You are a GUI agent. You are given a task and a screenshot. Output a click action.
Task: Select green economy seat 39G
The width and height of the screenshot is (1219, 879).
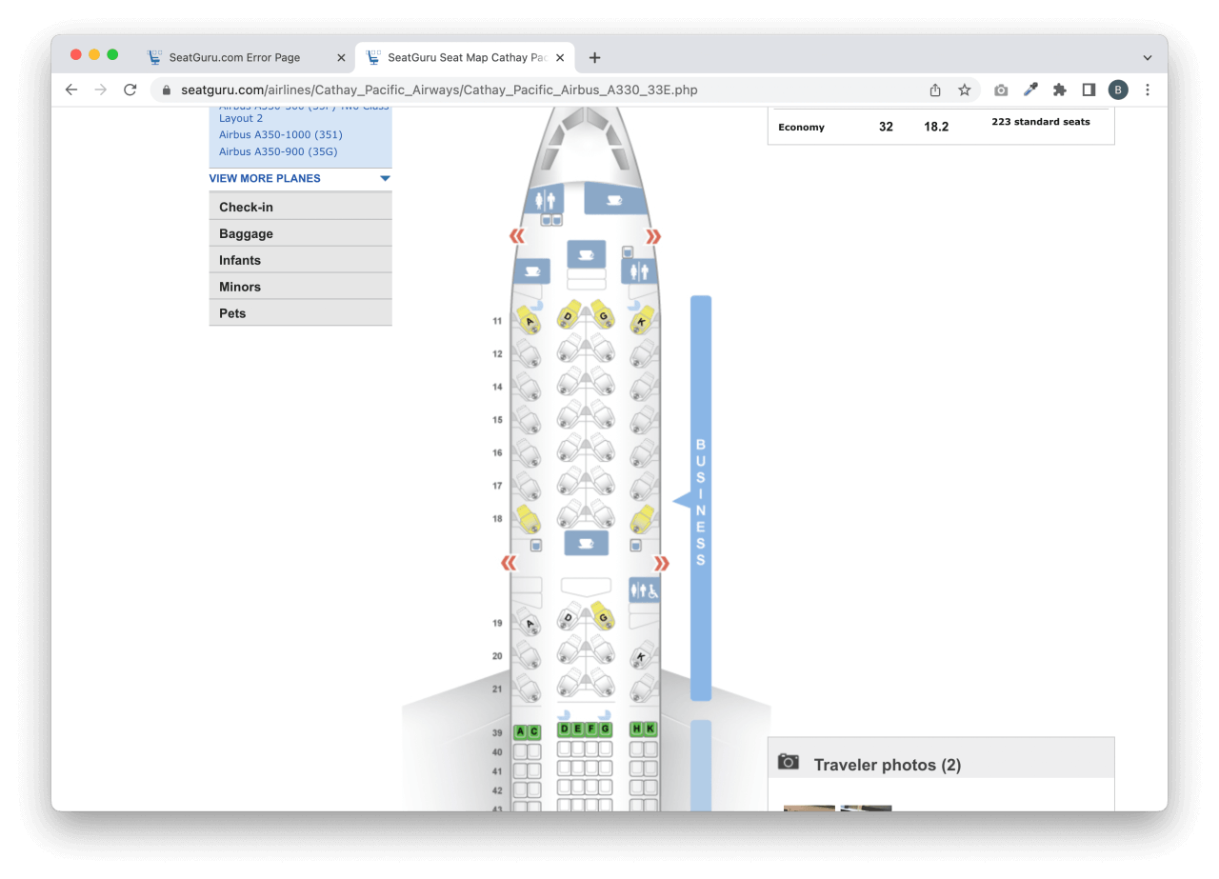point(605,729)
